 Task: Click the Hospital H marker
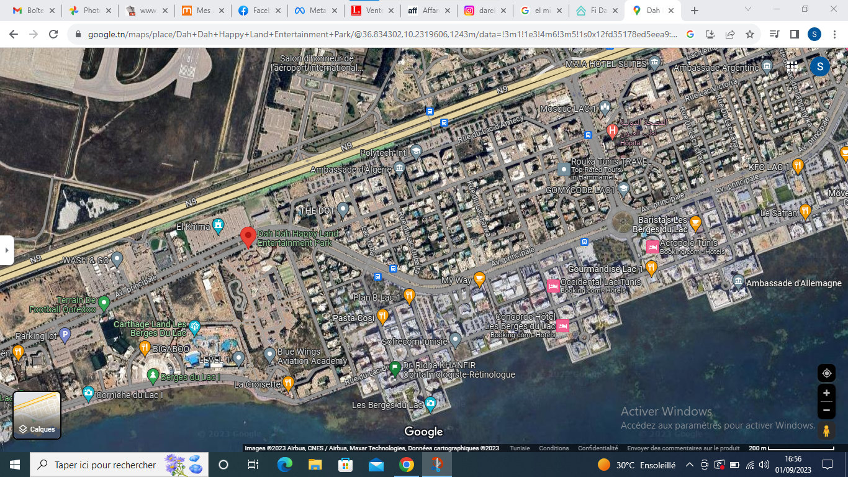pos(612,131)
